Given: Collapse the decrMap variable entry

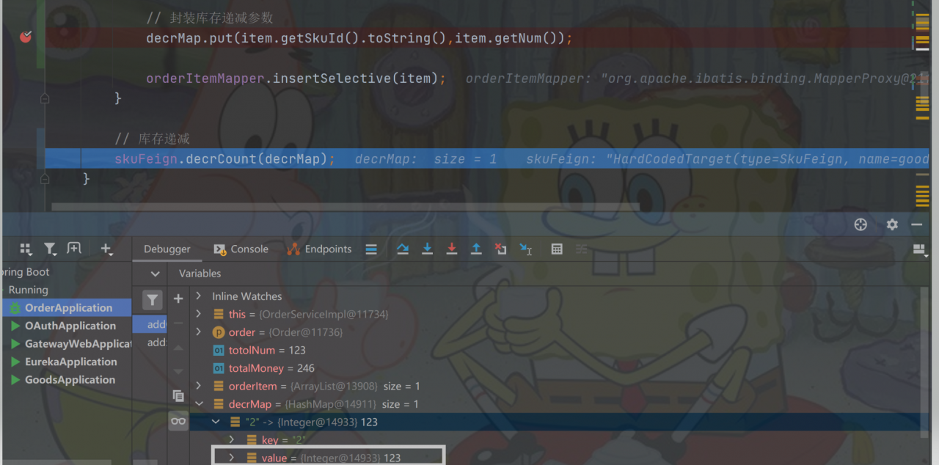Looking at the screenshot, I should pyautogui.click(x=199, y=403).
